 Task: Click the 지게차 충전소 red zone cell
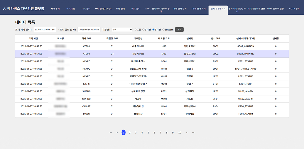138,61
